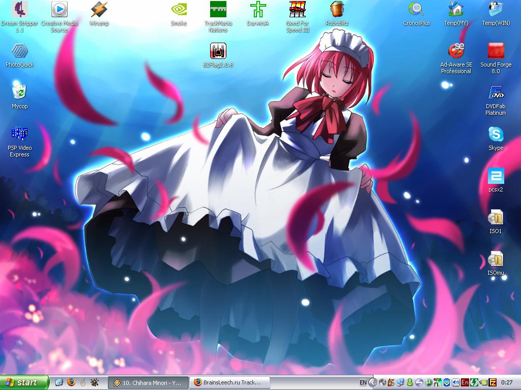
Task: Click the uTorrent tray icon
Action: (x=428, y=382)
